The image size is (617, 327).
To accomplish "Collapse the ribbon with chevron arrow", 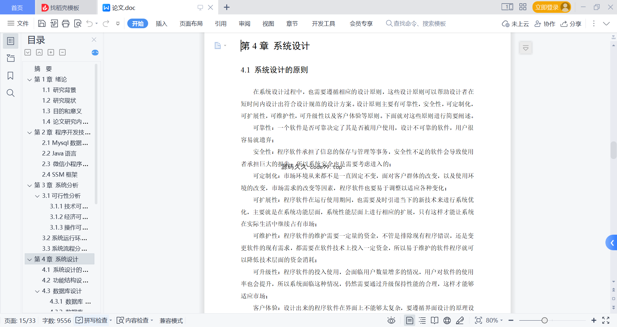I will click(606, 23).
